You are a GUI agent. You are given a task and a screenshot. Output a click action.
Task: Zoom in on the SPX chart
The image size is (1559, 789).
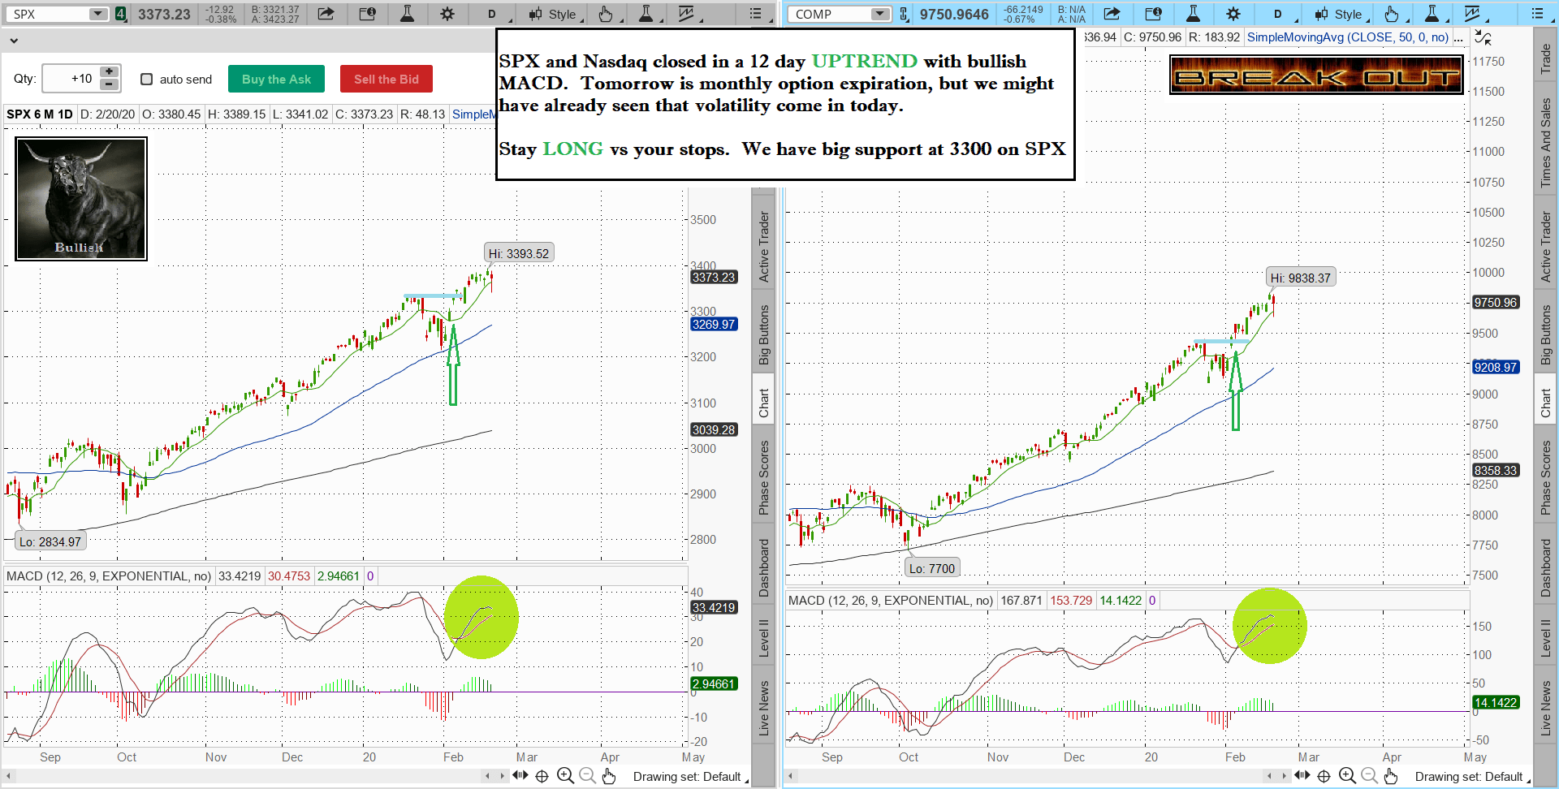pyautogui.click(x=565, y=776)
